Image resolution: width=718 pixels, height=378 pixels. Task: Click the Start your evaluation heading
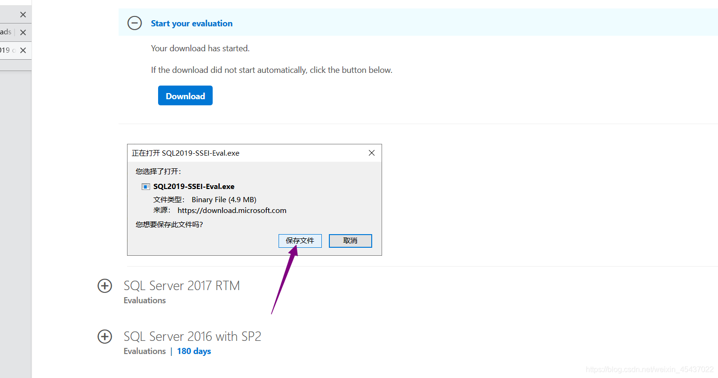click(x=191, y=24)
